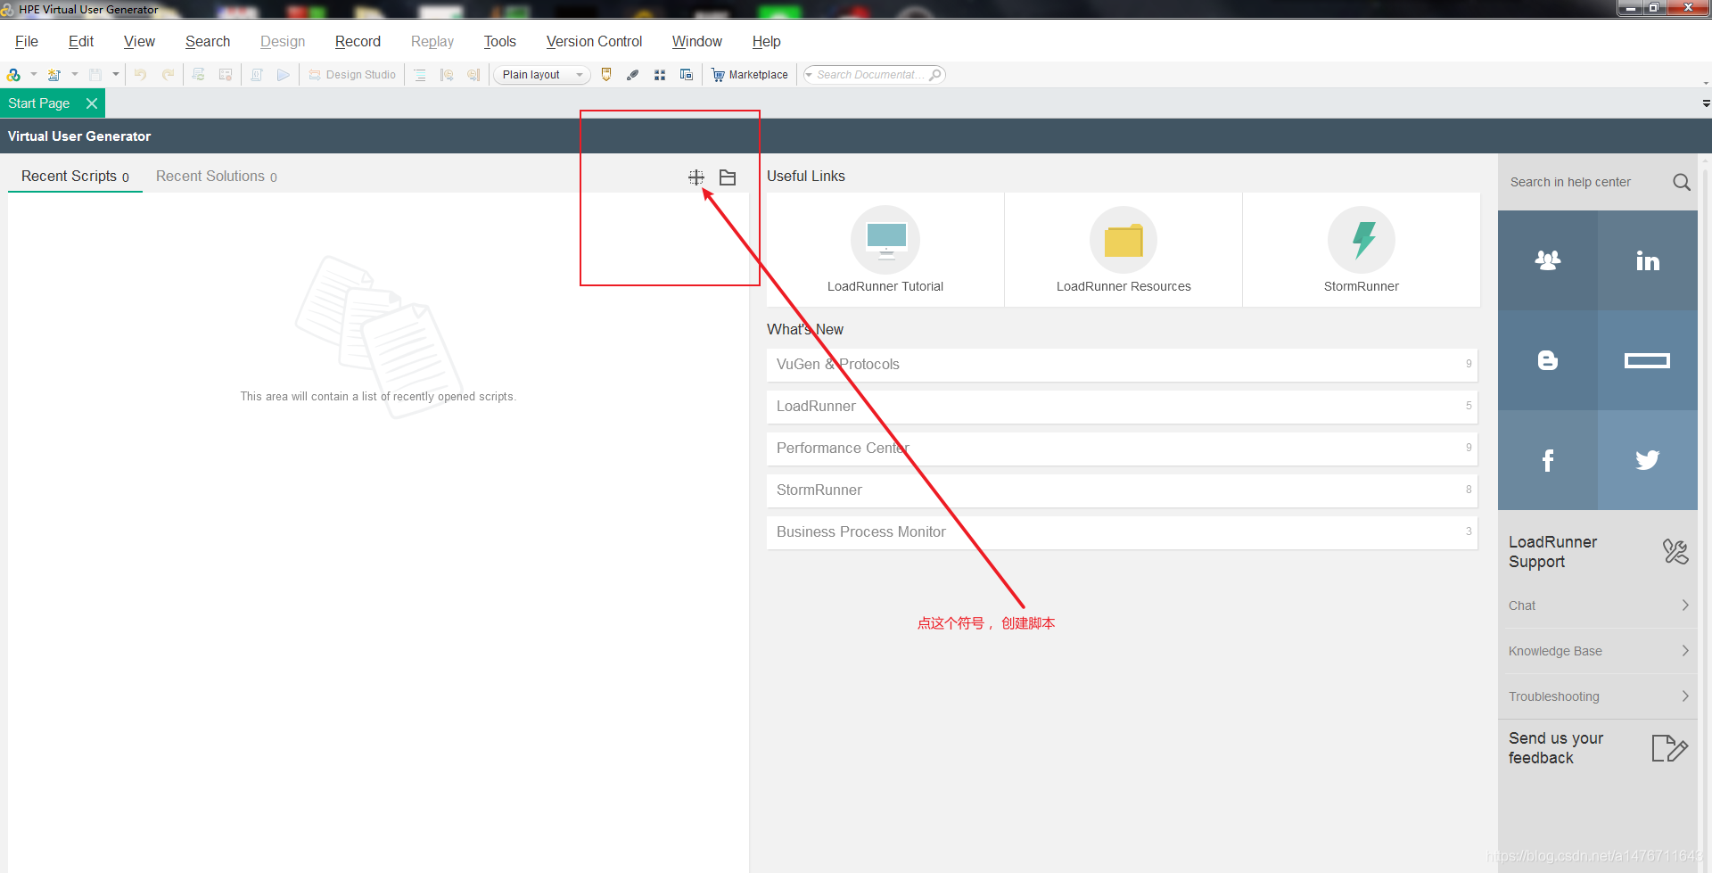Expand the VuGen & Protocols section
Viewport: 1712px width, 873px height.
point(1122,365)
